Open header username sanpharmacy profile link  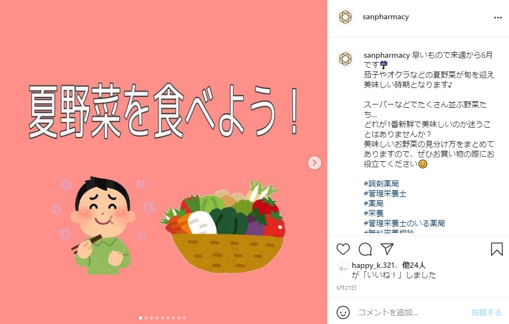(x=385, y=17)
